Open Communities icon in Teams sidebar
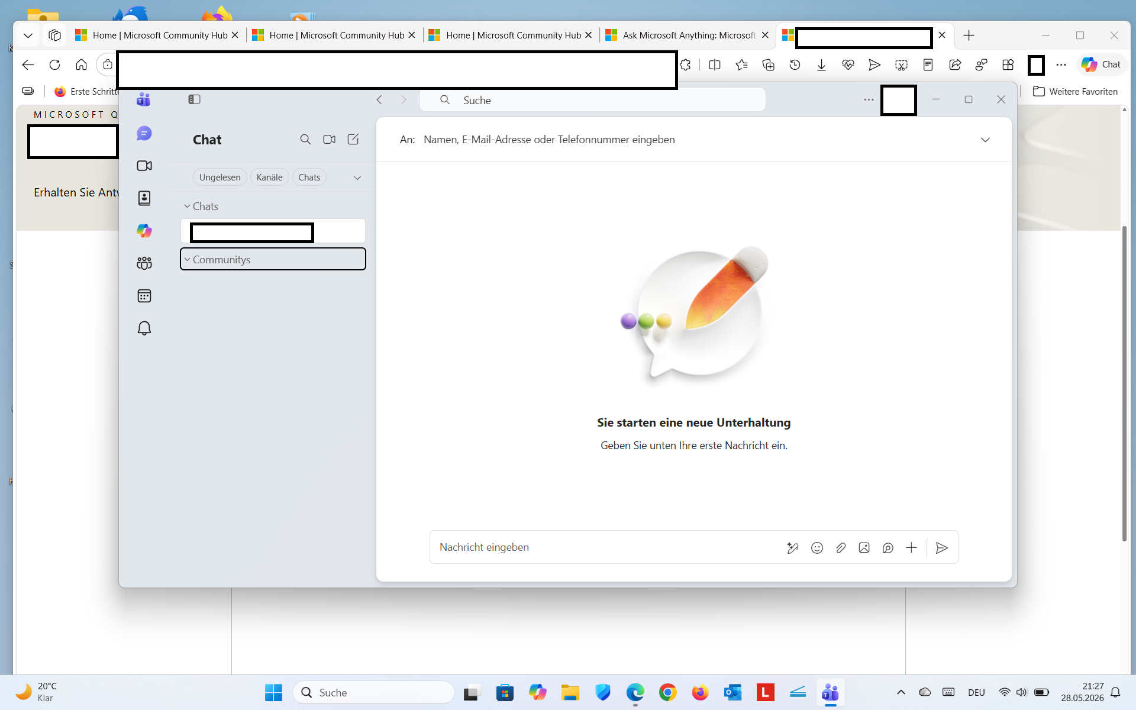Screen dimensions: 1136x710 [144, 263]
